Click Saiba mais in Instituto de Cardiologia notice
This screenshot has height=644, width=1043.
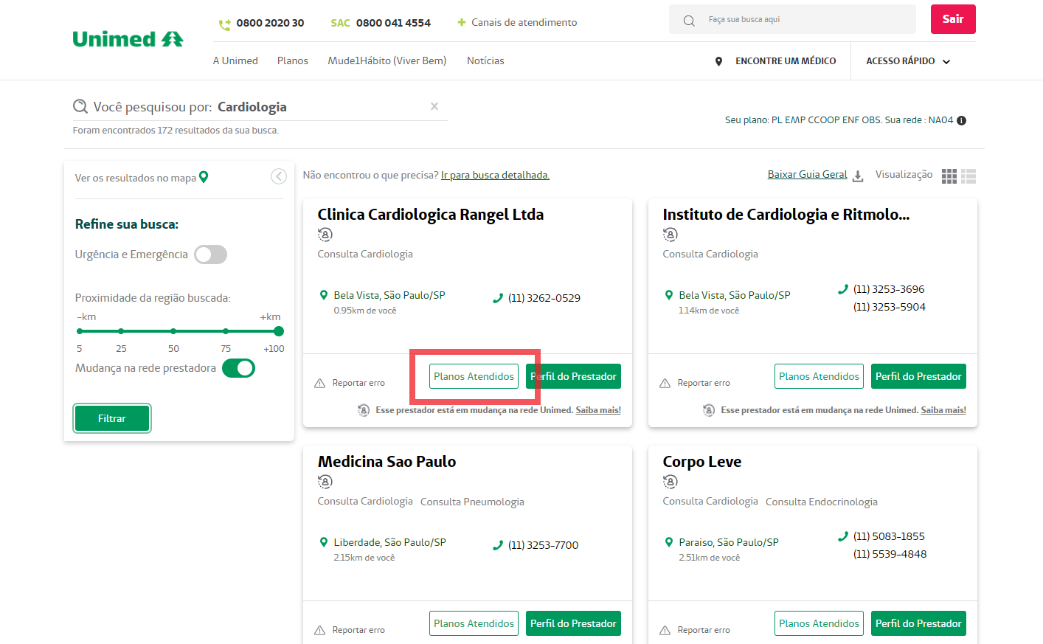(x=943, y=410)
